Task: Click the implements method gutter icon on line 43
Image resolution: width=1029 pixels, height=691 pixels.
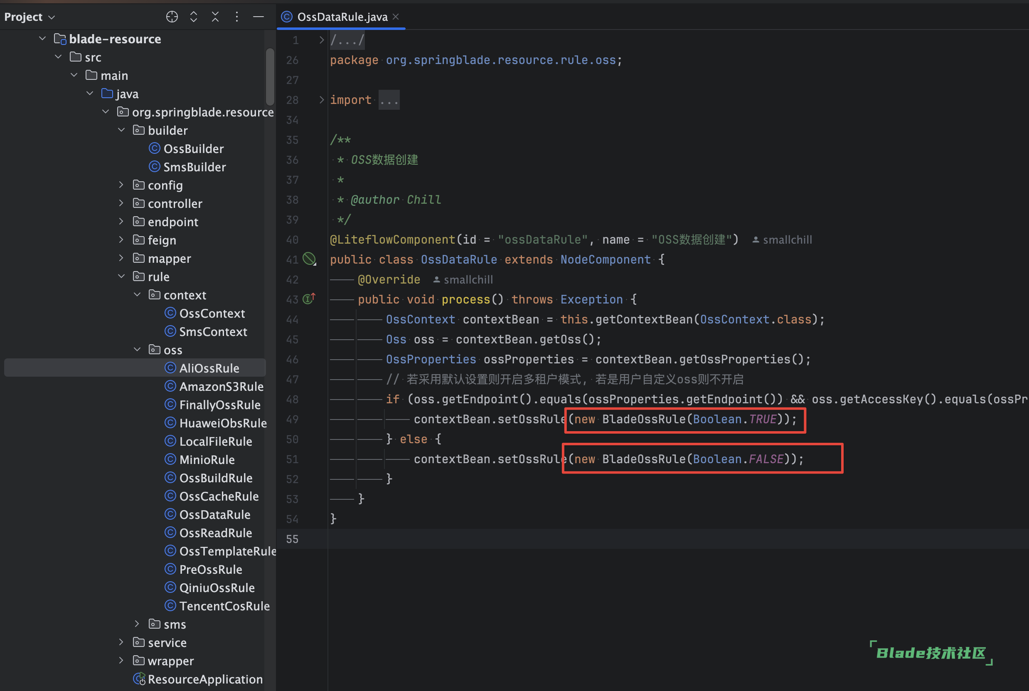Action: click(309, 299)
